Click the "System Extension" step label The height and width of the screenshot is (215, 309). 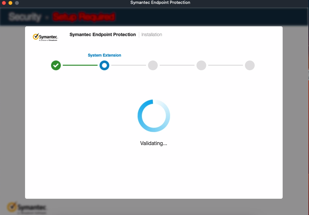[104, 55]
